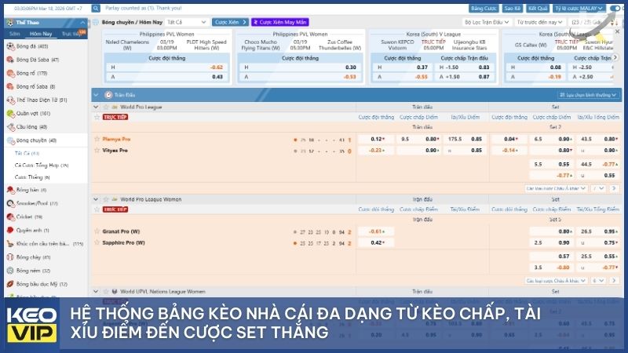The width and height of the screenshot is (628, 353).
Task: Switch to Trực tiếp tab
Action: tap(71, 34)
